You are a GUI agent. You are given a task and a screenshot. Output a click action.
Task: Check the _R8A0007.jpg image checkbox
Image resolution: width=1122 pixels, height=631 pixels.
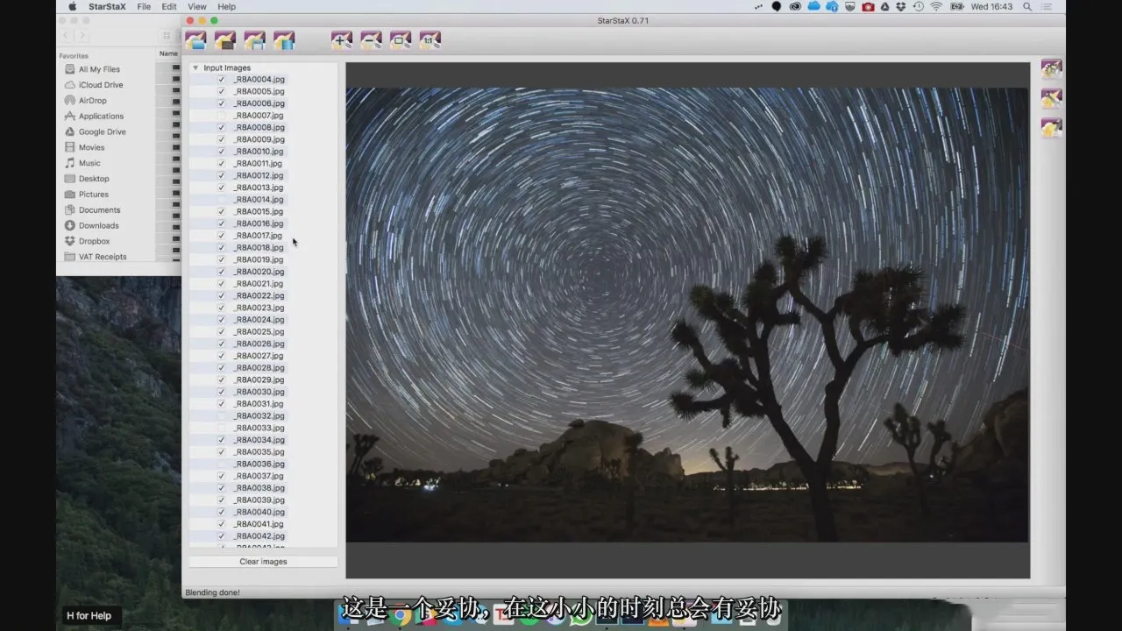tap(221, 116)
